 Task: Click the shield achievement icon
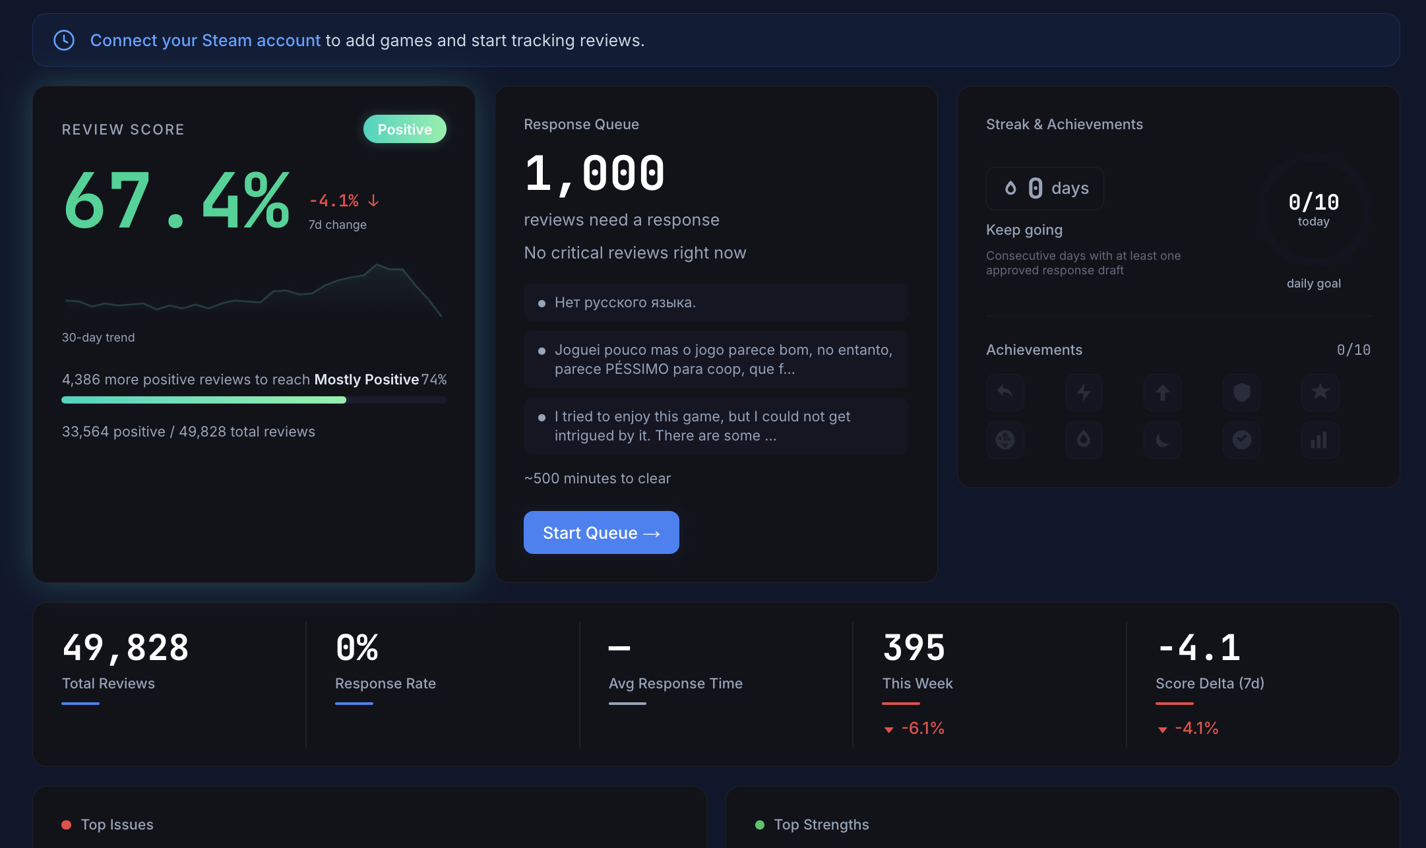(1242, 392)
